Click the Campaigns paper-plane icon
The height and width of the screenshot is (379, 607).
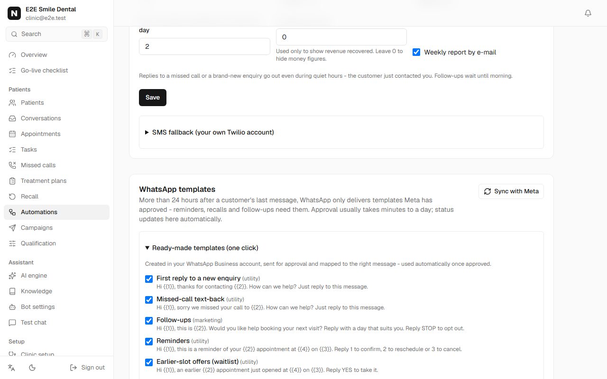coord(12,228)
